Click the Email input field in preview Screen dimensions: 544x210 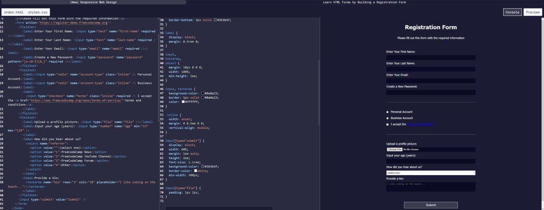(x=431, y=81)
